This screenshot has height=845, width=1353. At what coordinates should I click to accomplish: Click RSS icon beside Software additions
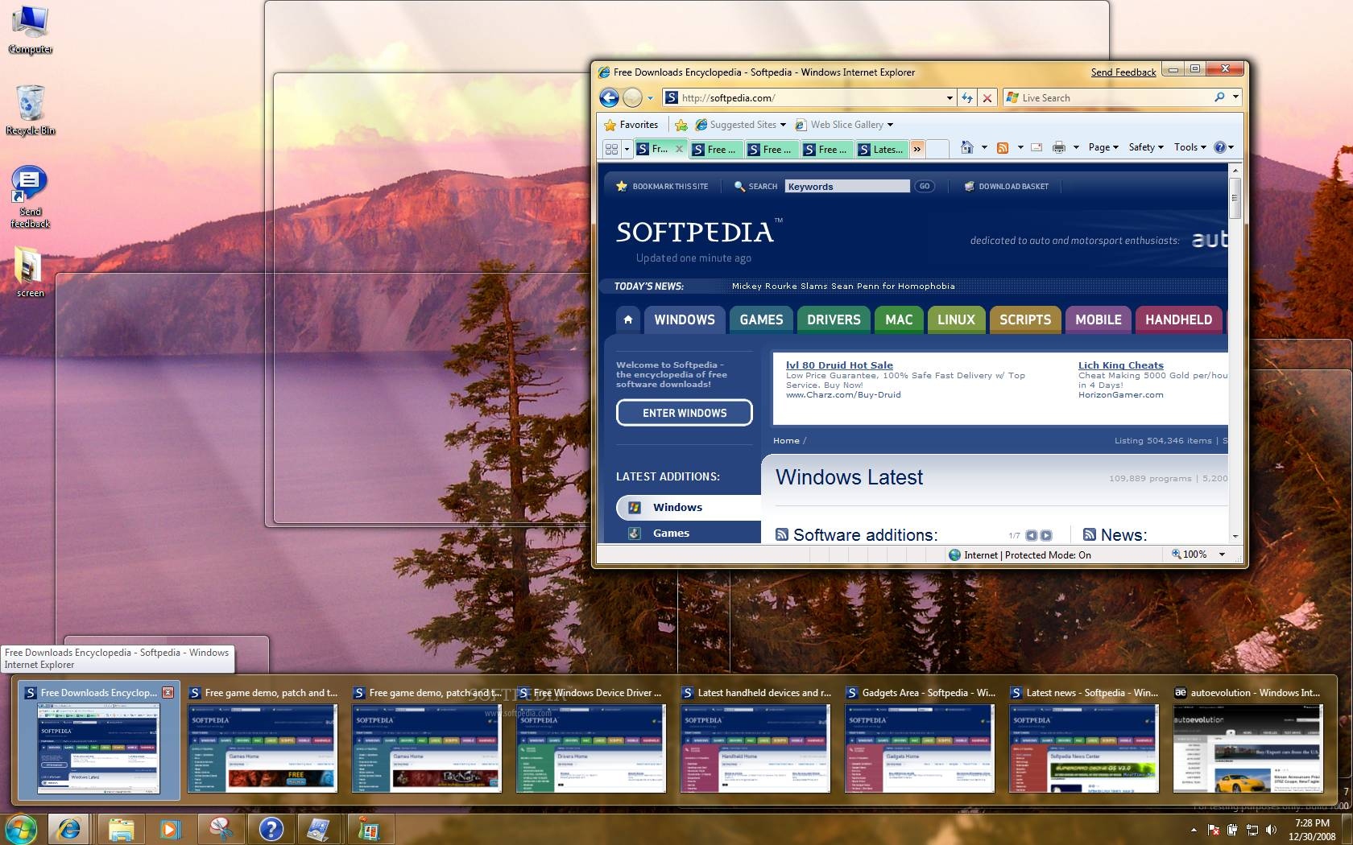pos(781,534)
